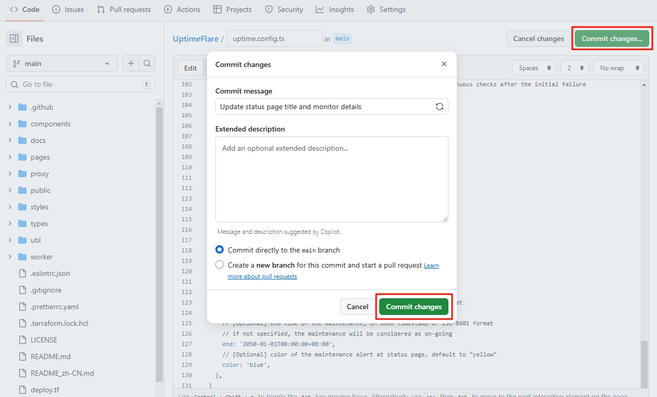Collapse the Files side panel icon
The image size is (657, 397).
[14, 38]
